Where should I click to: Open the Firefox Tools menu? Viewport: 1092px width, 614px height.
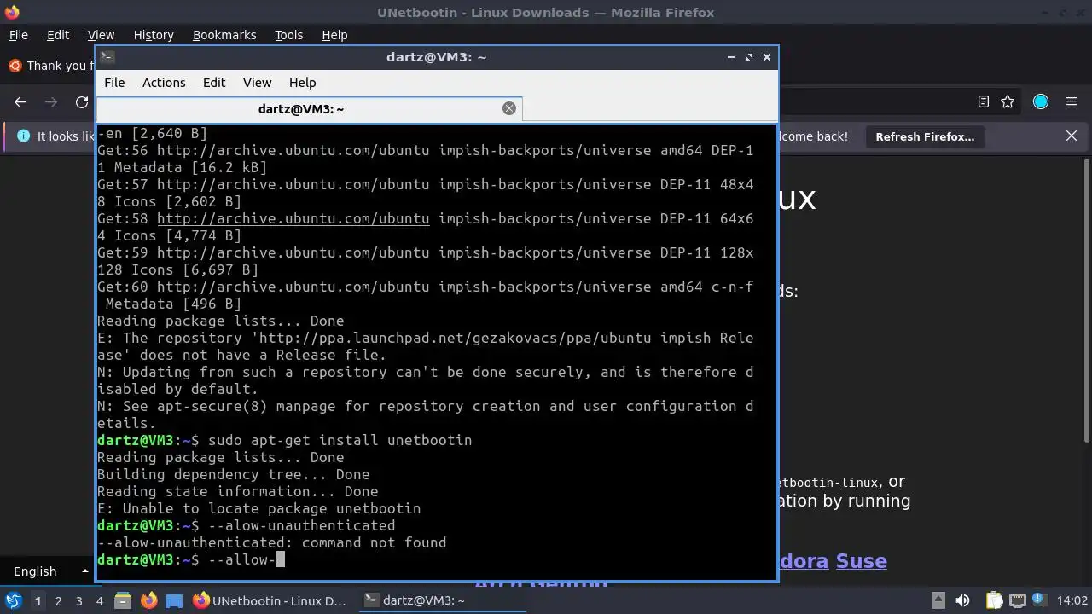point(288,35)
